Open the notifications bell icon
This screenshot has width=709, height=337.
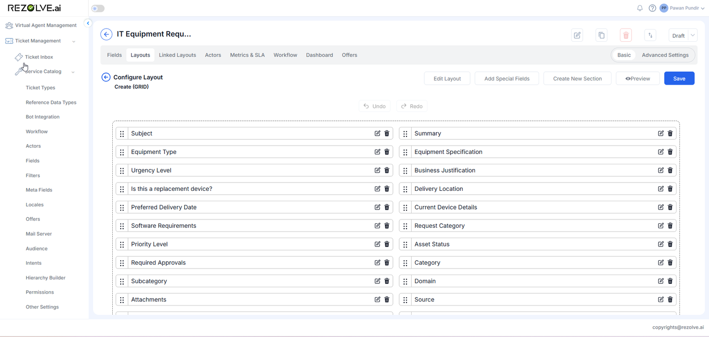tap(640, 8)
